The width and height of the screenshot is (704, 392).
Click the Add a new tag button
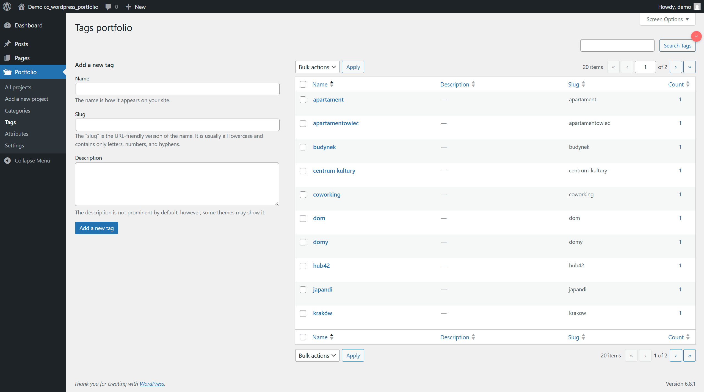pyautogui.click(x=96, y=228)
